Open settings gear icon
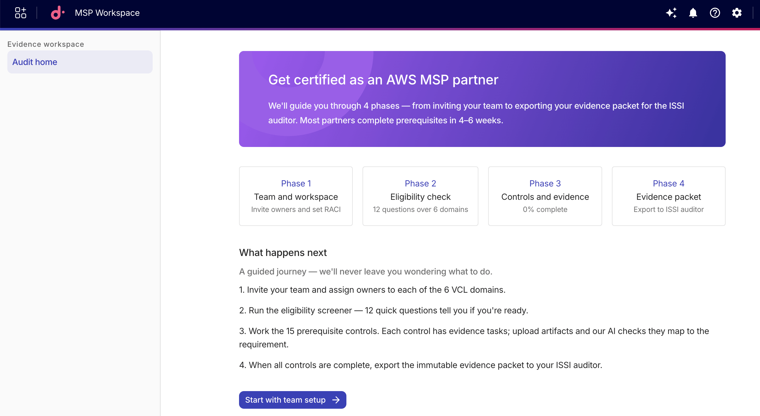The image size is (760, 416). [737, 13]
